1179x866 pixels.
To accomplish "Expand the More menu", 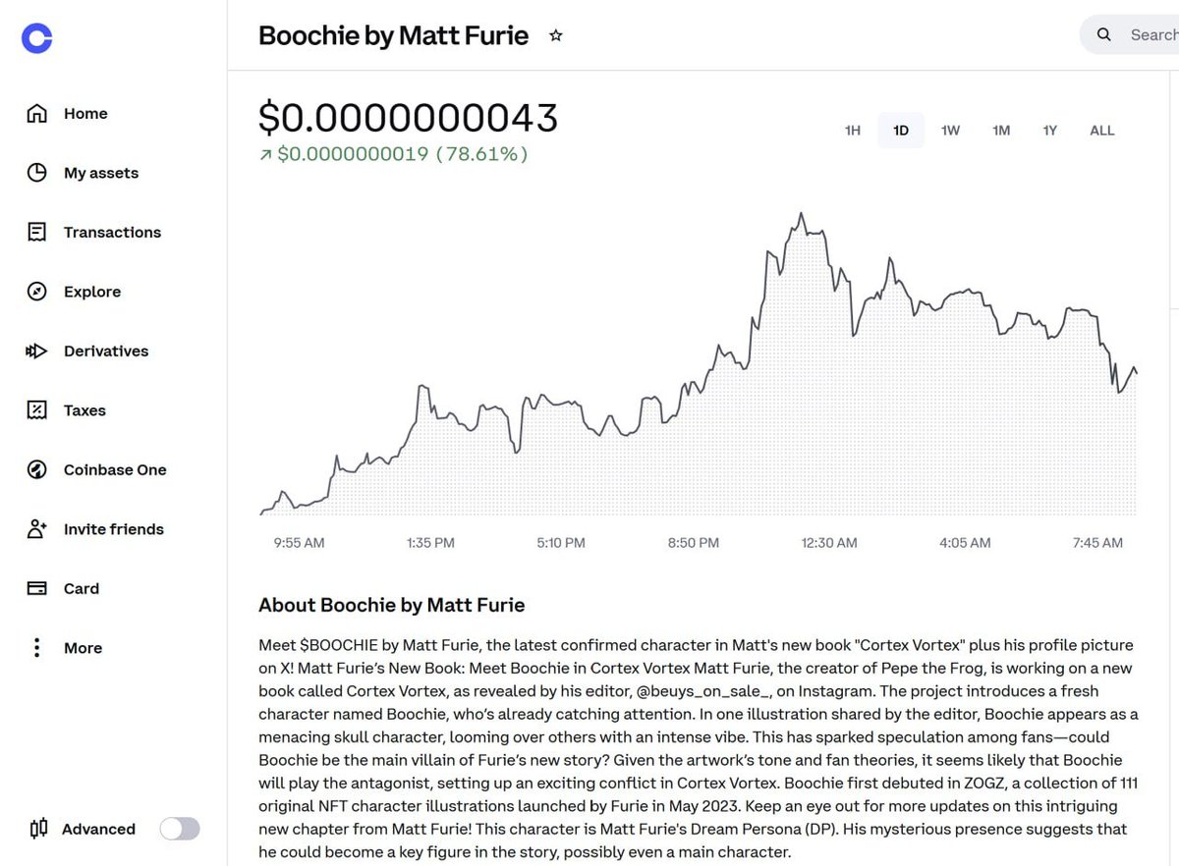I will click(83, 648).
